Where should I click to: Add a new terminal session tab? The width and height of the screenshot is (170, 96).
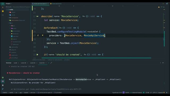49,63
